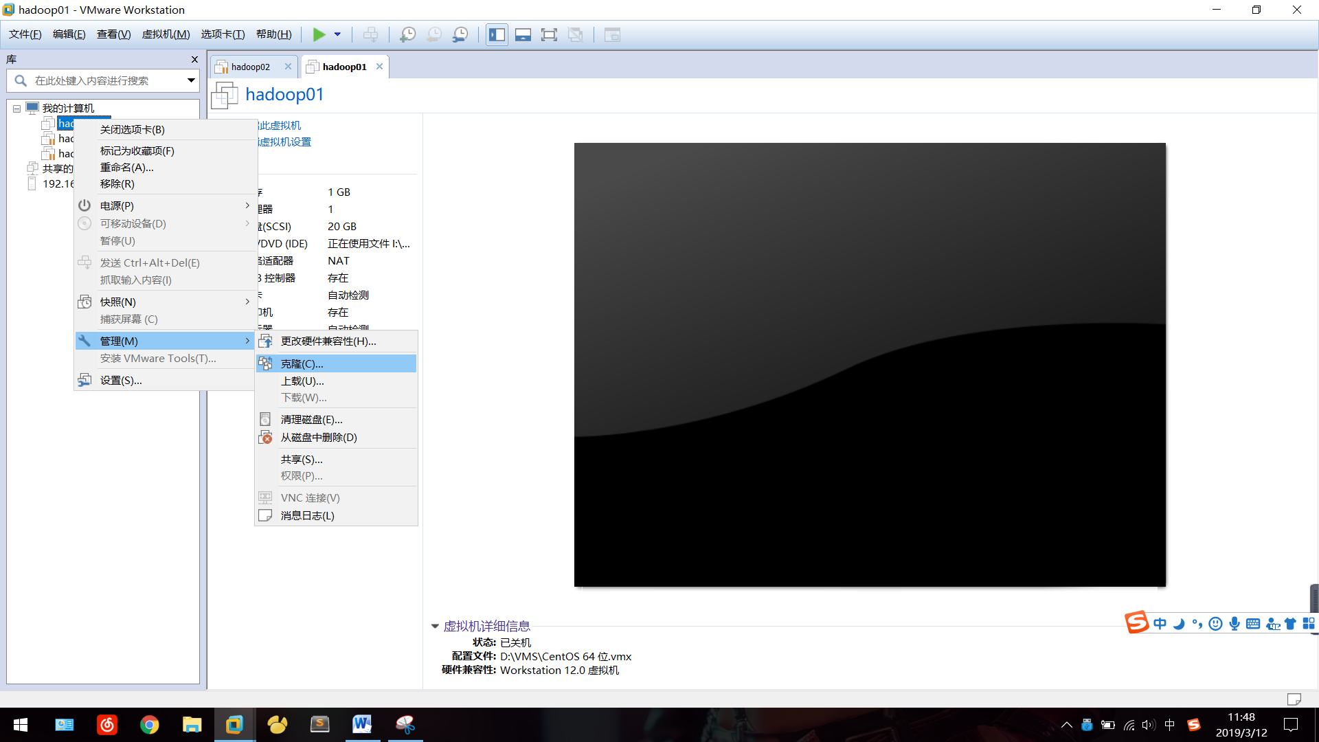
Task: Open the 文件(F) menu
Action: click(25, 34)
